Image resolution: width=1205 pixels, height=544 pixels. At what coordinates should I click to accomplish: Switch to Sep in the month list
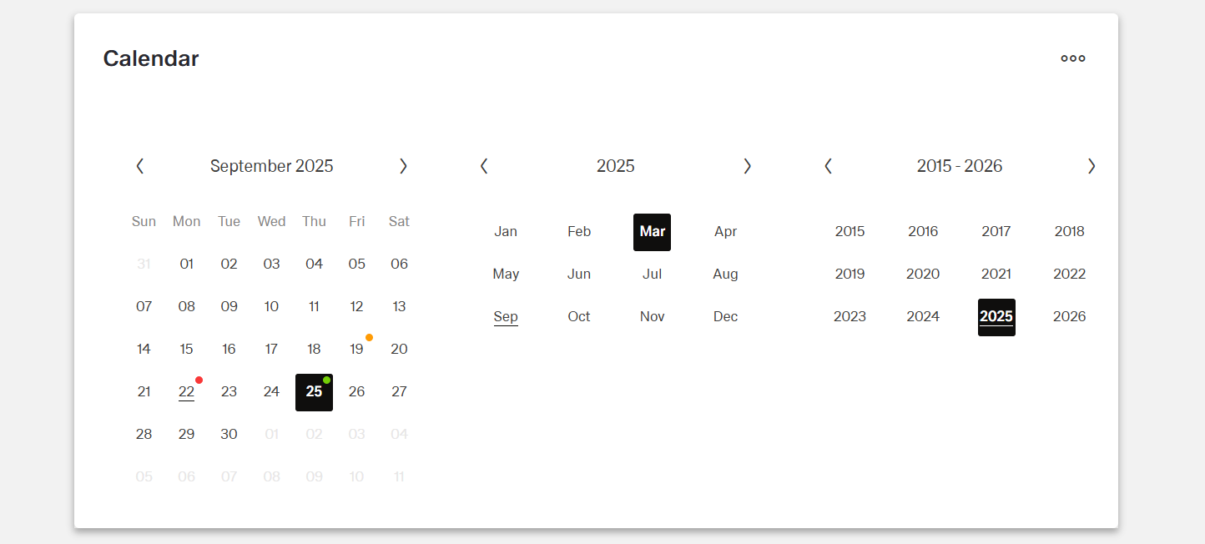pyautogui.click(x=506, y=316)
